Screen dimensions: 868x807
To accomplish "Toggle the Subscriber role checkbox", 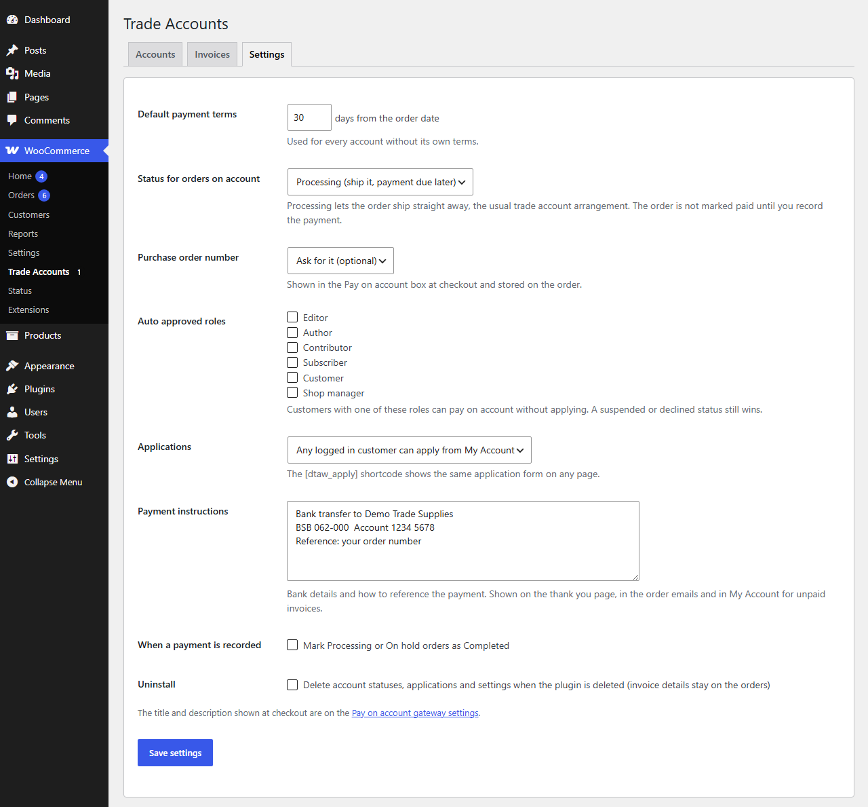I will (292, 362).
